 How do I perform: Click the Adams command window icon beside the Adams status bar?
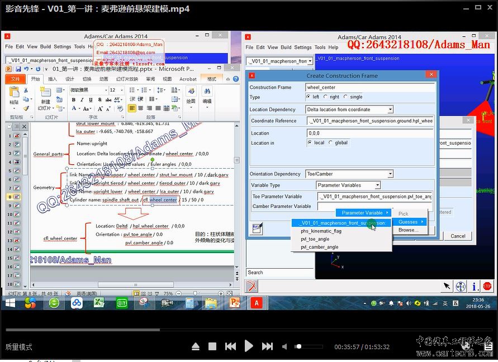251,286
